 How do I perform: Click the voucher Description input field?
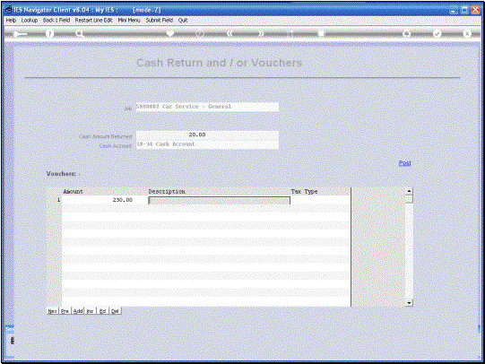[x=219, y=201]
